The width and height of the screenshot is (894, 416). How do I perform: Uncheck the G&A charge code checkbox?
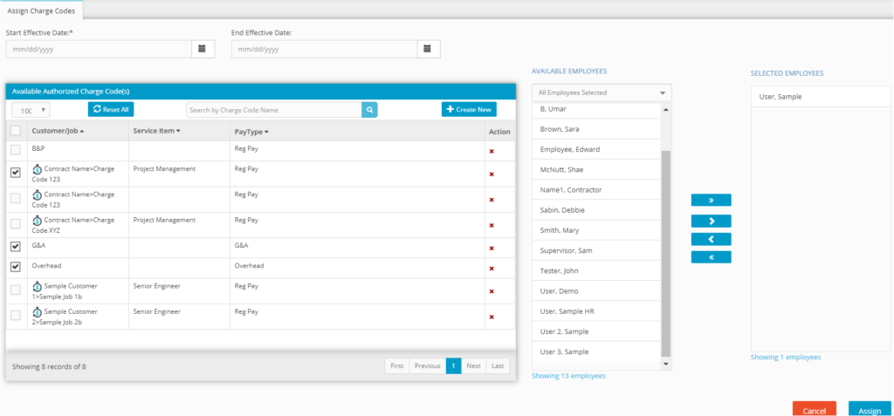click(x=16, y=247)
